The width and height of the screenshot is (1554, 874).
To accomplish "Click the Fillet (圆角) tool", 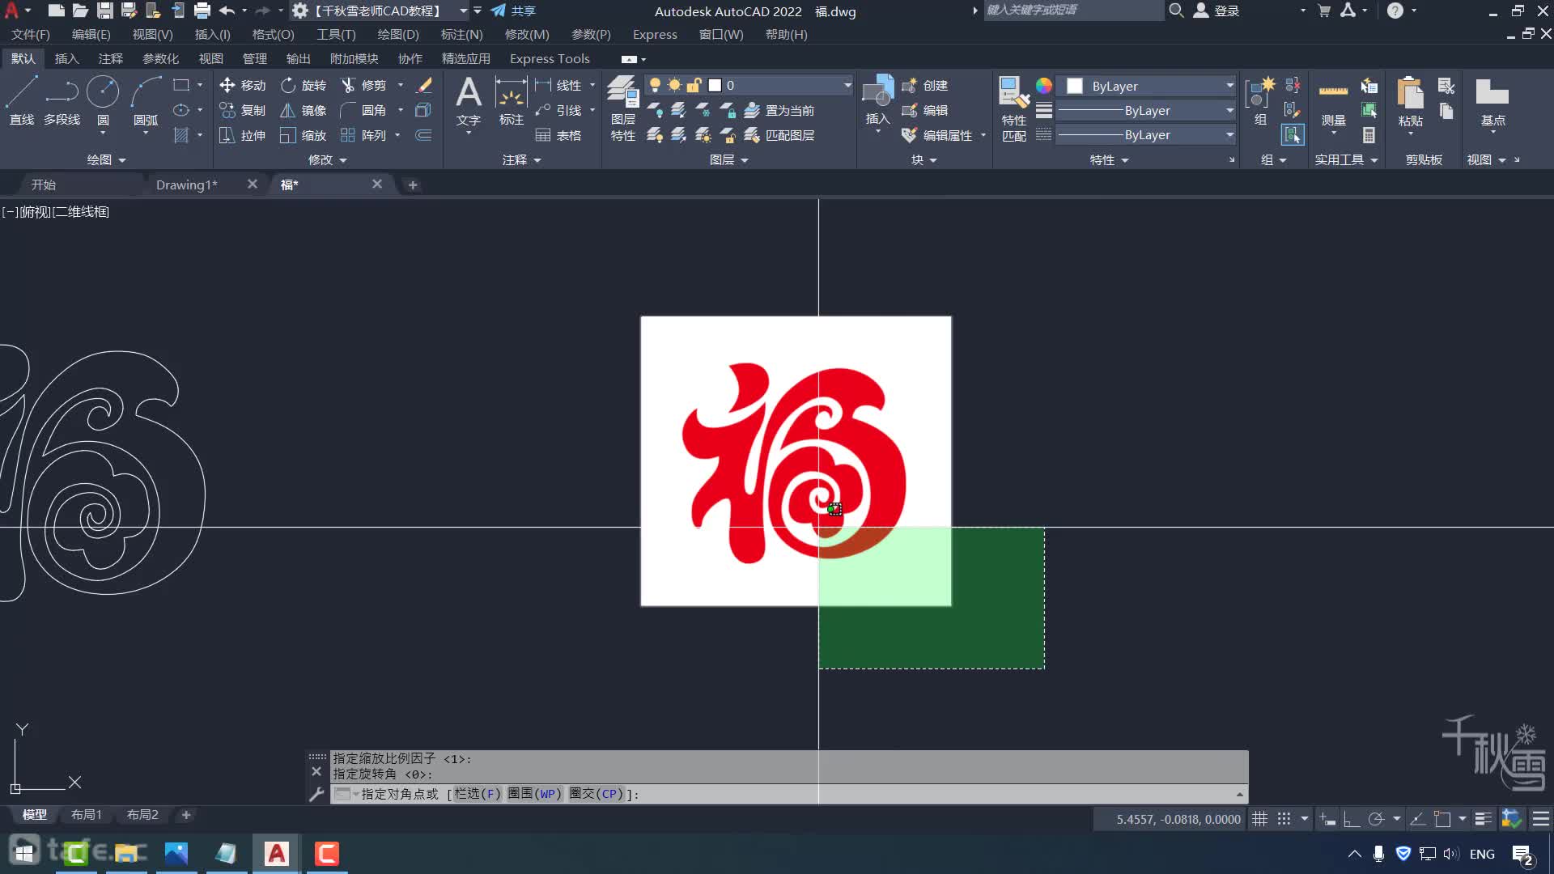I will (363, 110).
